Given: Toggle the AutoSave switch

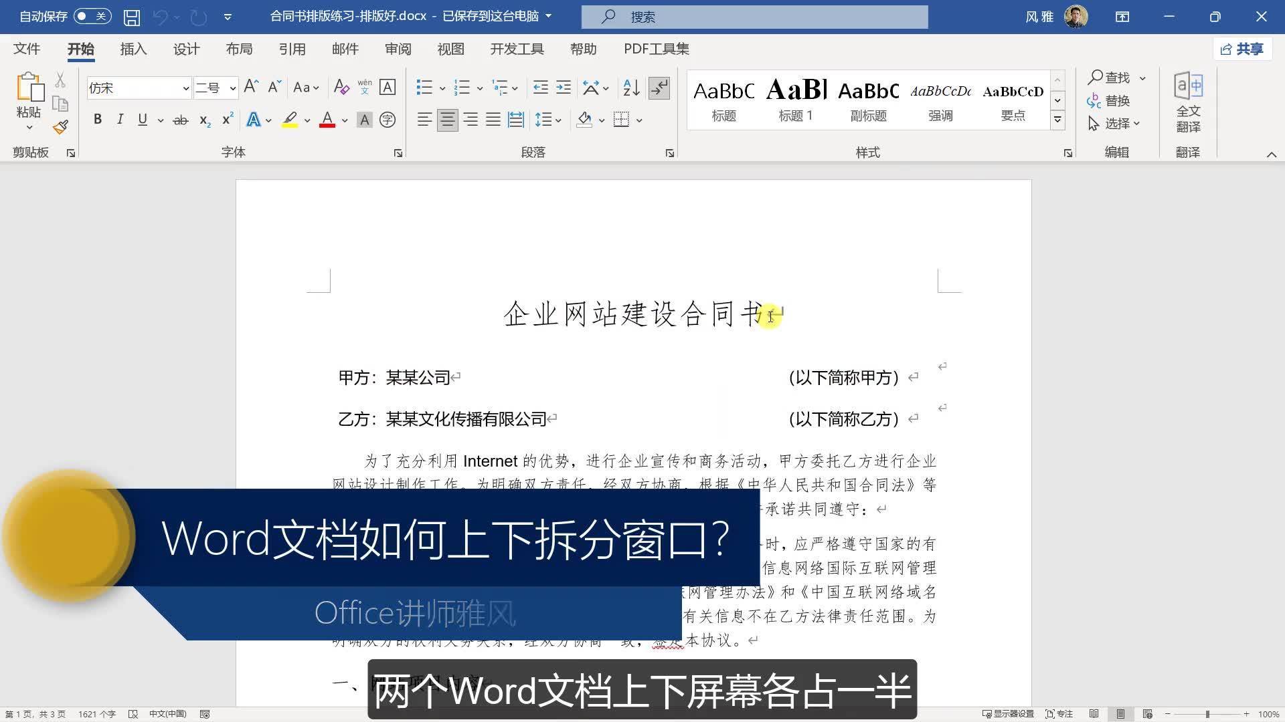Looking at the screenshot, I should 92,16.
